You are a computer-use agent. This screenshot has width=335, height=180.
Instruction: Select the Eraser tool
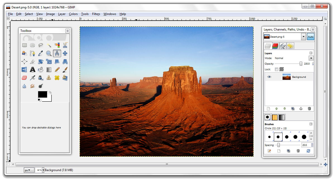(25, 77)
